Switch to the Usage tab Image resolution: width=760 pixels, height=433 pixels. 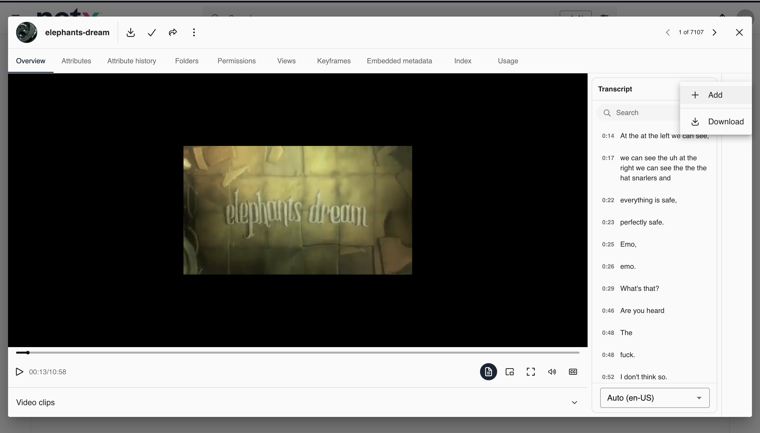pos(508,61)
